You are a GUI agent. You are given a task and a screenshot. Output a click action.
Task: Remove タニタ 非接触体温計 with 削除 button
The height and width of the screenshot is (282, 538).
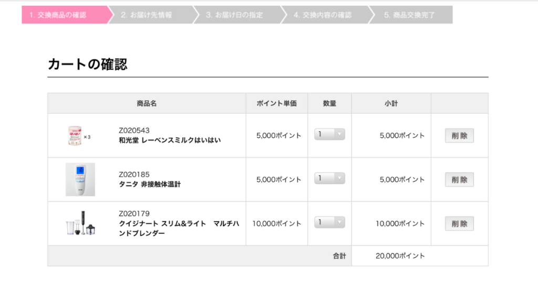[x=459, y=180]
